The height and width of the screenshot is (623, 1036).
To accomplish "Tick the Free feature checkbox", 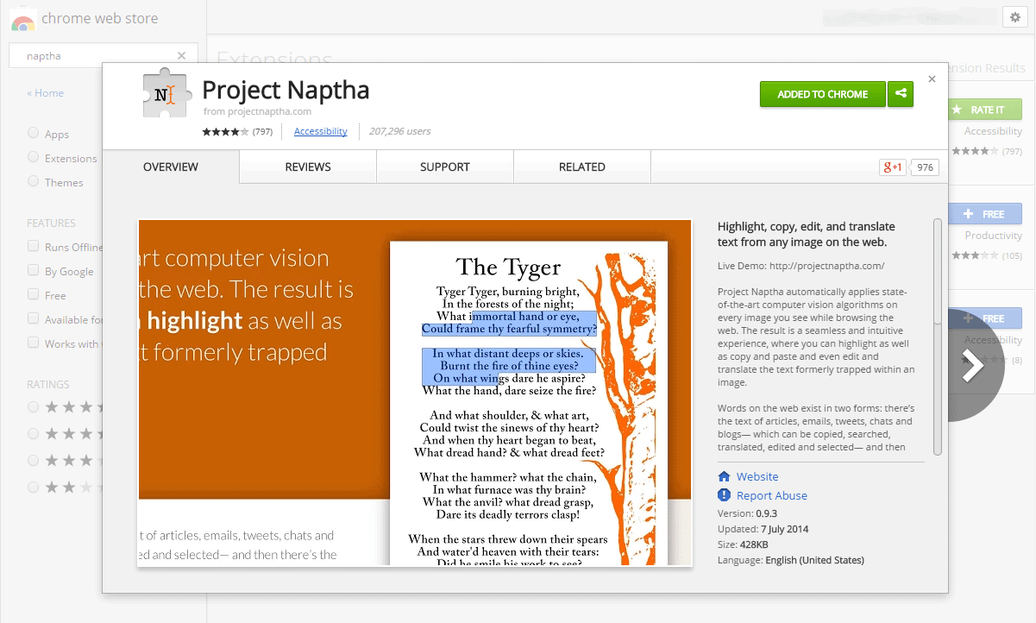I will coord(34,295).
